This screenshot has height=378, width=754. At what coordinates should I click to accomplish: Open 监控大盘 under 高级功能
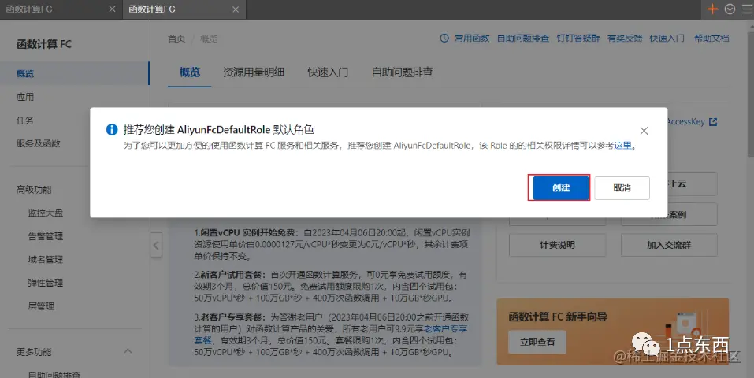point(46,213)
